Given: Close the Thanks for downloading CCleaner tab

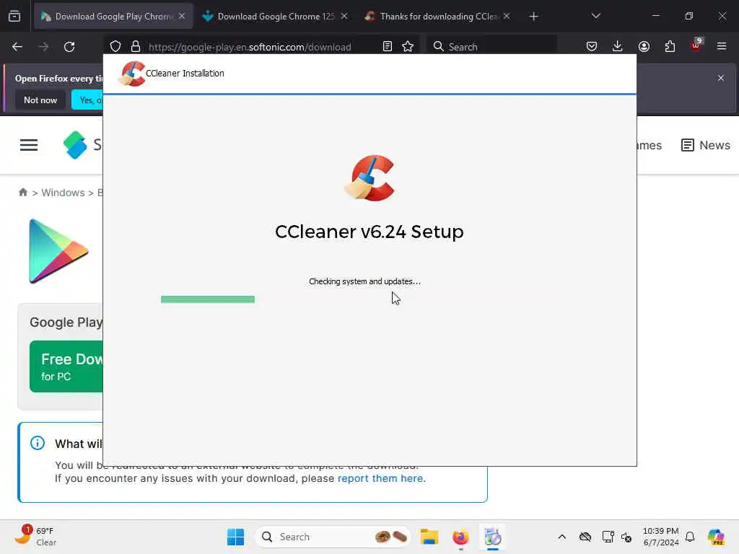Looking at the screenshot, I should click(x=507, y=17).
